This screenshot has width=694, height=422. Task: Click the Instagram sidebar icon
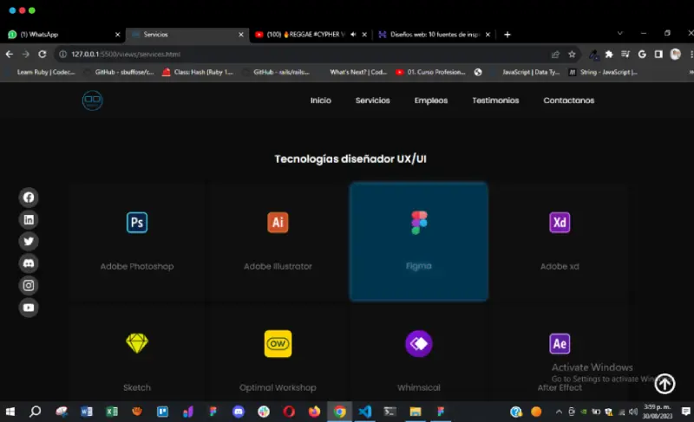pos(29,285)
